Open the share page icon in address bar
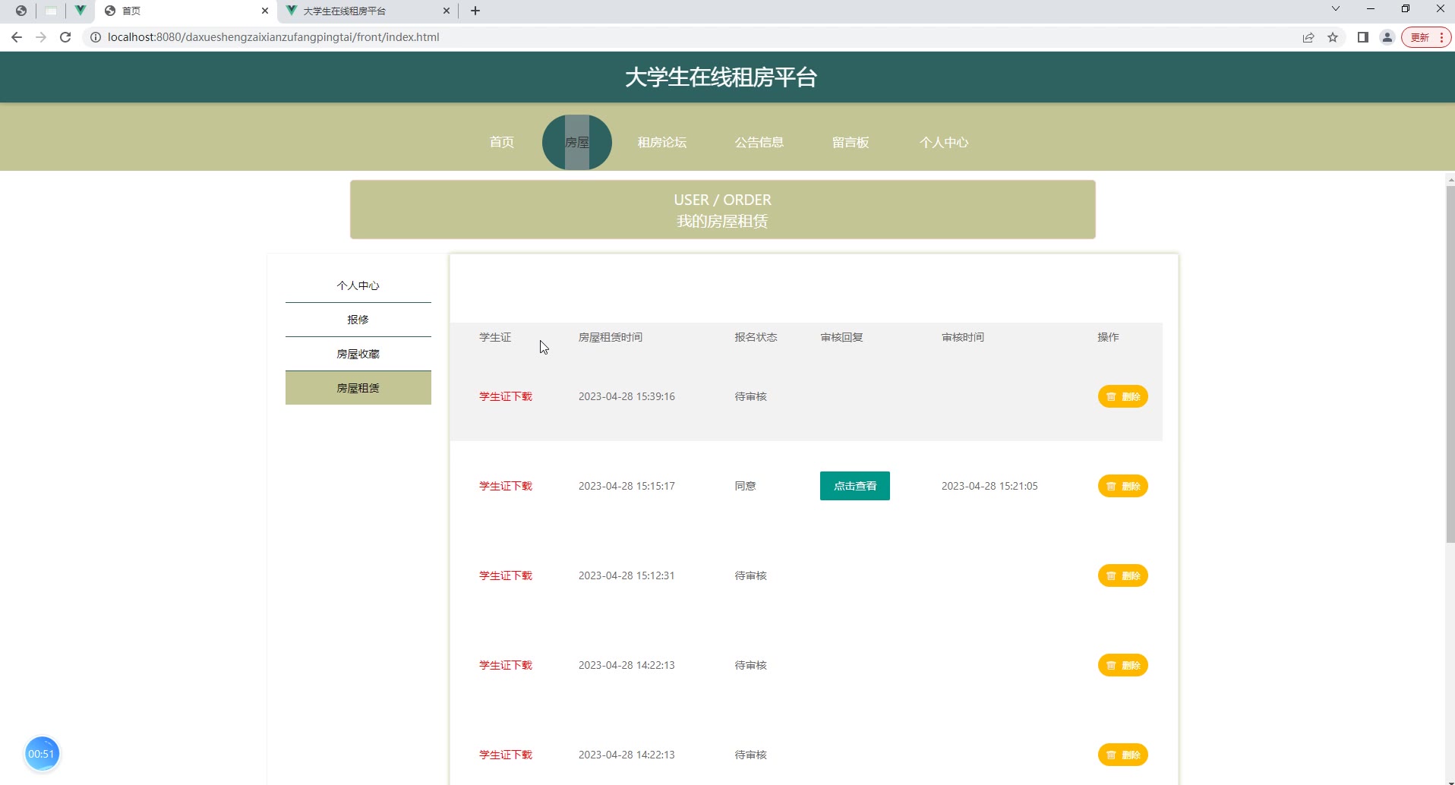The height and width of the screenshot is (785, 1455). pos(1308,37)
